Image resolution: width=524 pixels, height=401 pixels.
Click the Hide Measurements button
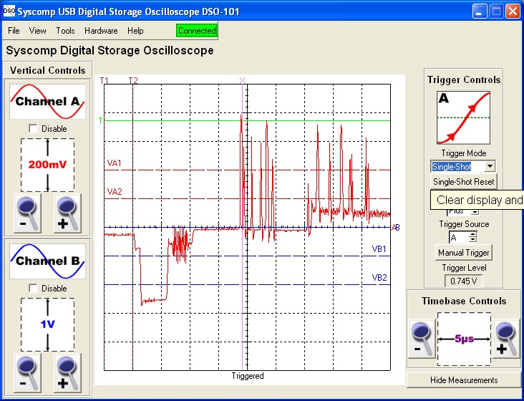click(x=463, y=380)
